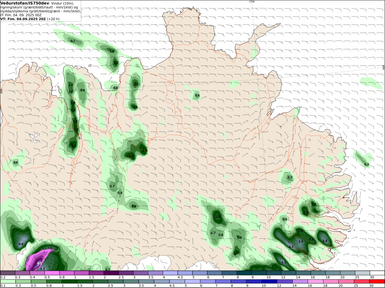Select rain legend swatch between 4 and 4.5
Screen dimensions: 385x288
click(161, 282)
